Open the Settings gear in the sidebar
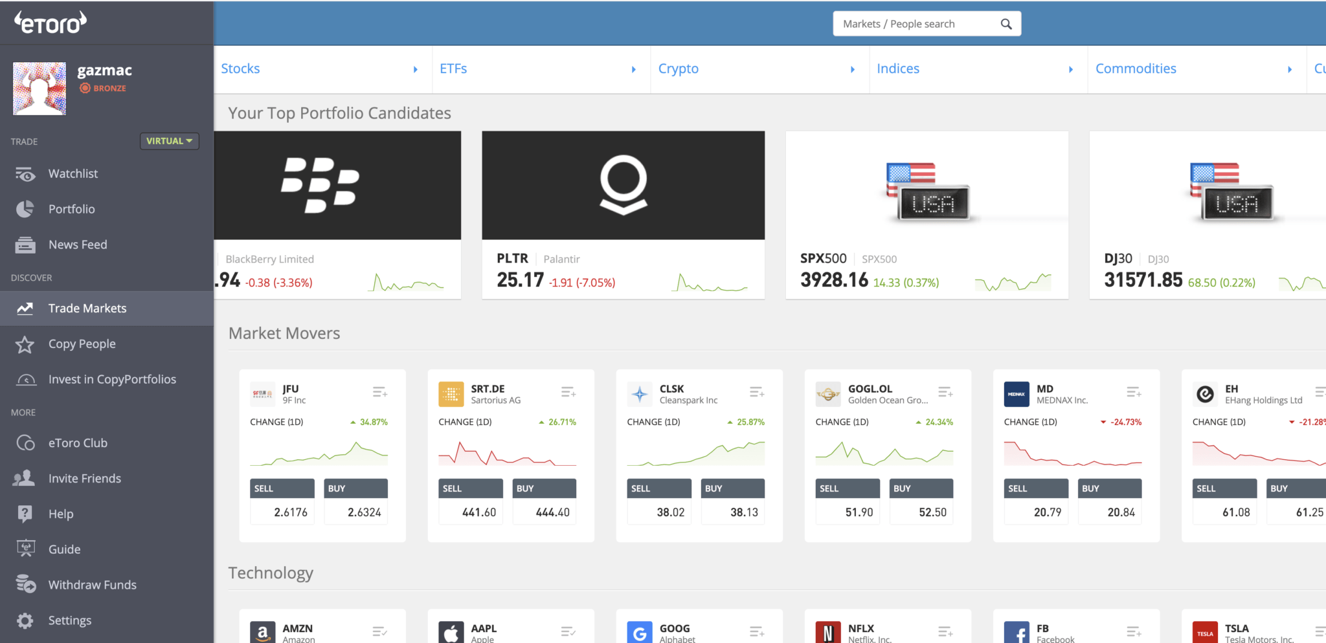Screen dimensions: 1326x643 click(25, 620)
